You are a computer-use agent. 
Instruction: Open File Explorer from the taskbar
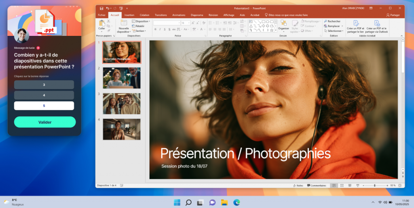(224, 202)
